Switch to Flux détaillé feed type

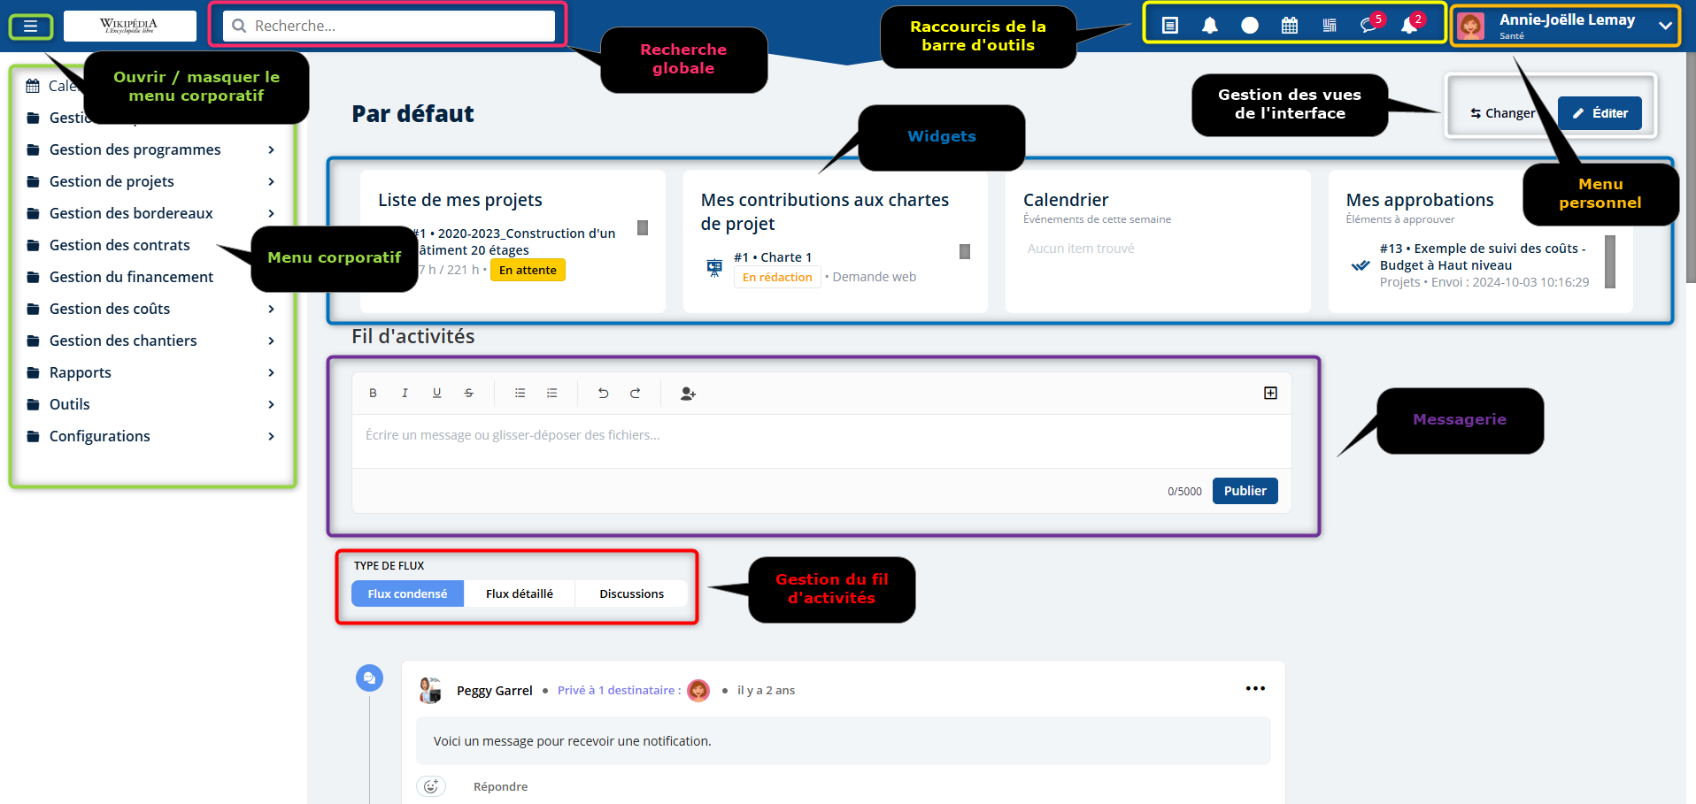520,593
